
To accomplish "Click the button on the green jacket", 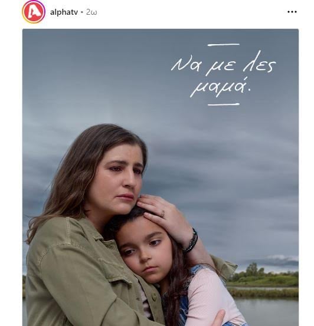I will tap(154, 297).
